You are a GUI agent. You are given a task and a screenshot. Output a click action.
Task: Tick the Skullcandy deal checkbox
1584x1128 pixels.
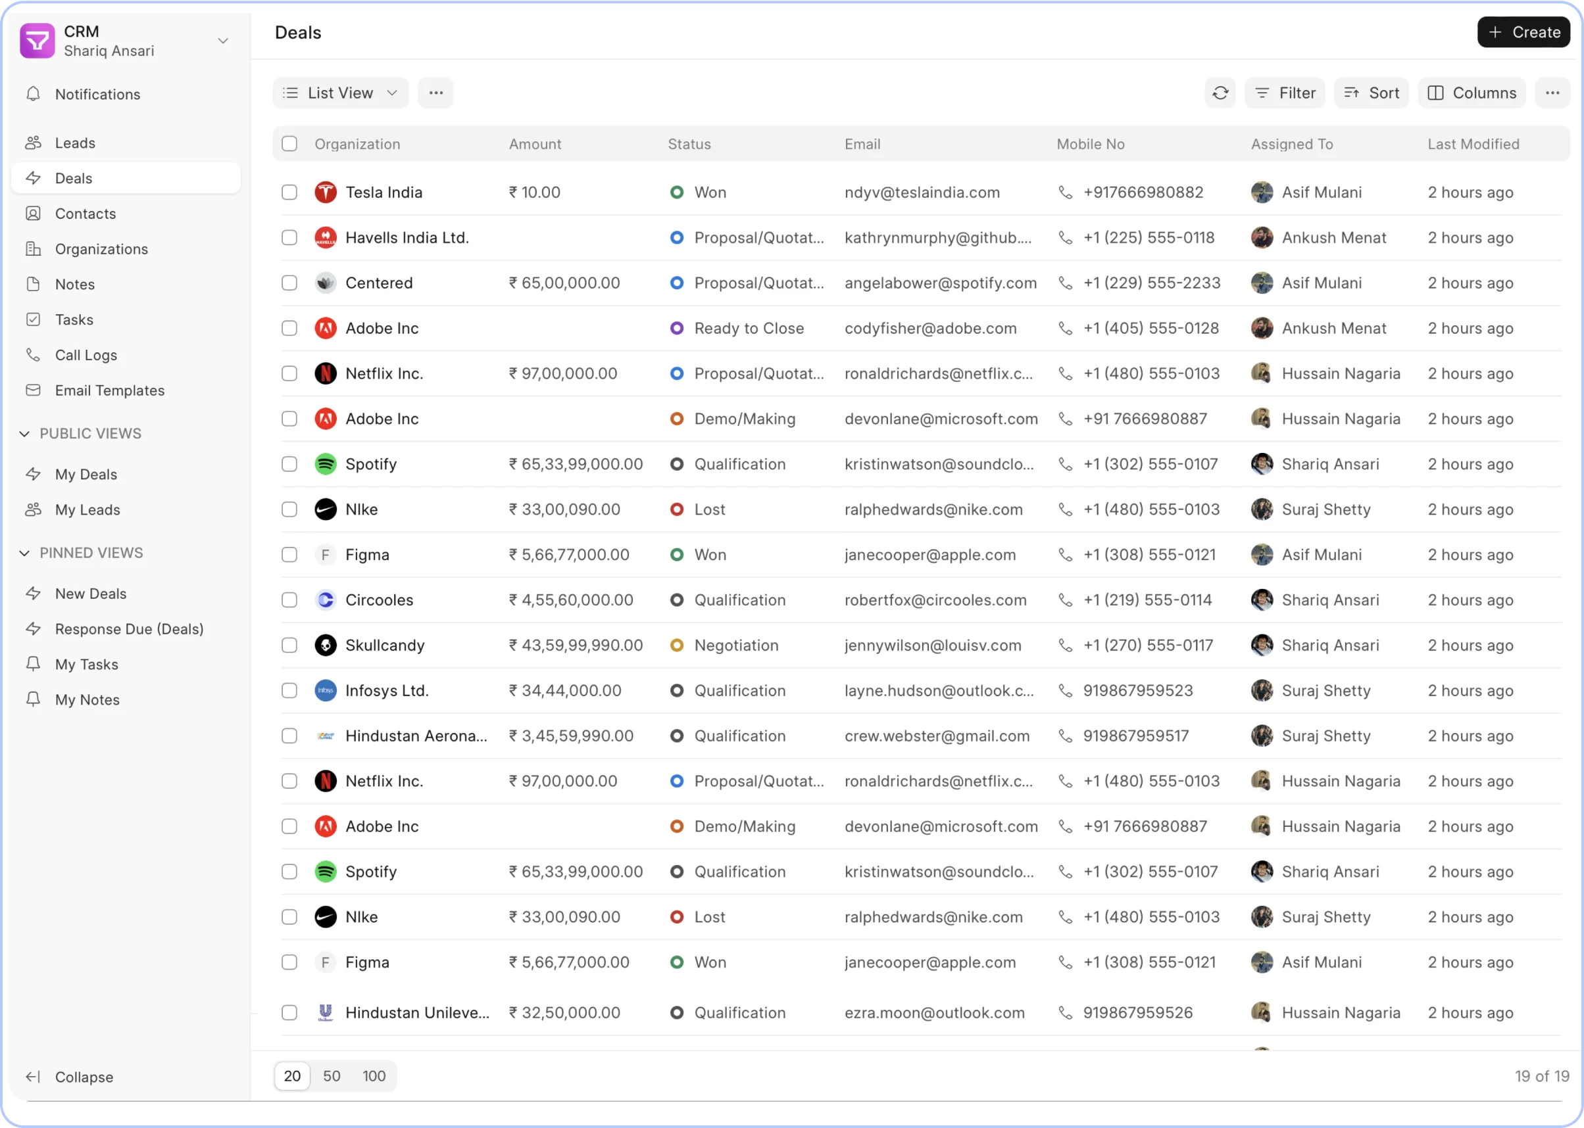tap(289, 646)
